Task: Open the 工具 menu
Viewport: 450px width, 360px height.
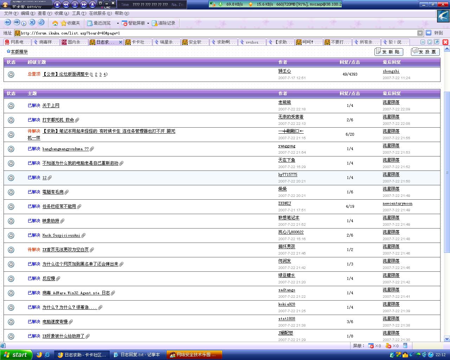Action: 79,13
